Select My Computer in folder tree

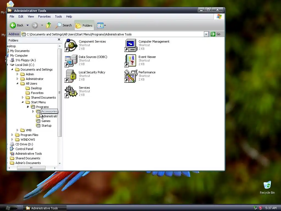point(19,55)
